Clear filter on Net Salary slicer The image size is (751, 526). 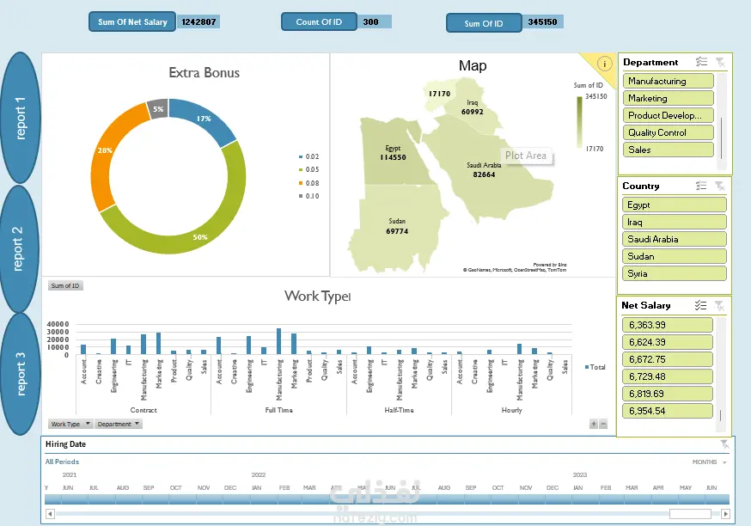[x=719, y=305]
